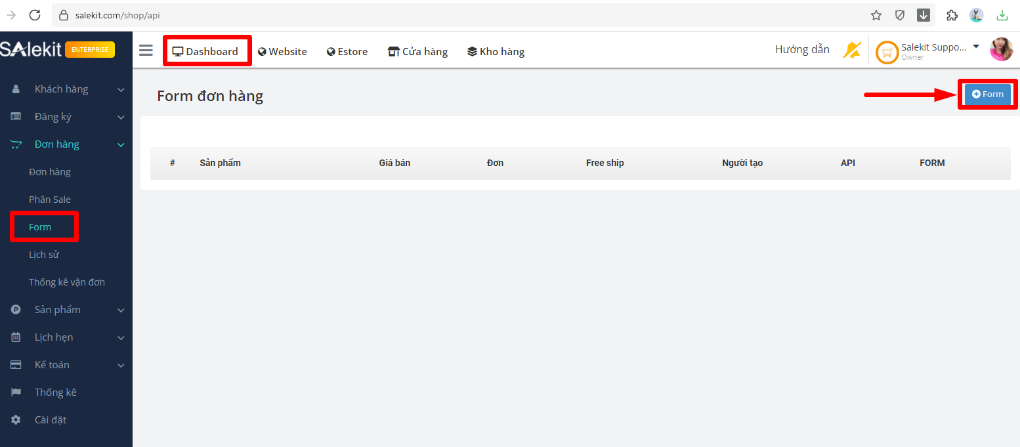Viewport: 1020px width, 447px height.
Task: Click the FORM column header
Action: pos(932,163)
